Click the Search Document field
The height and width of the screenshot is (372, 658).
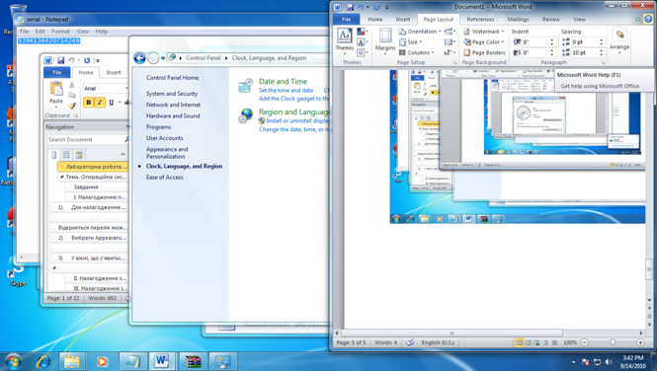click(x=85, y=139)
